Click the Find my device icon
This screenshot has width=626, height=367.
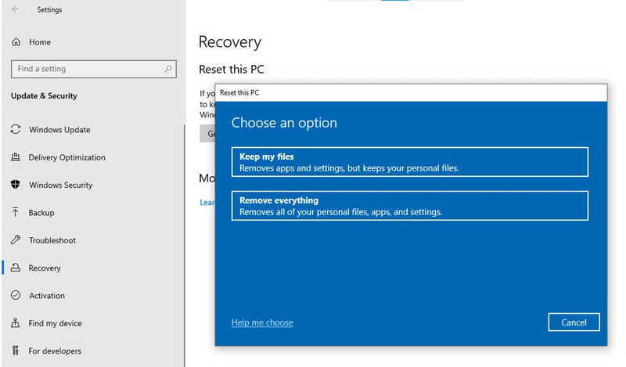pos(16,322)
